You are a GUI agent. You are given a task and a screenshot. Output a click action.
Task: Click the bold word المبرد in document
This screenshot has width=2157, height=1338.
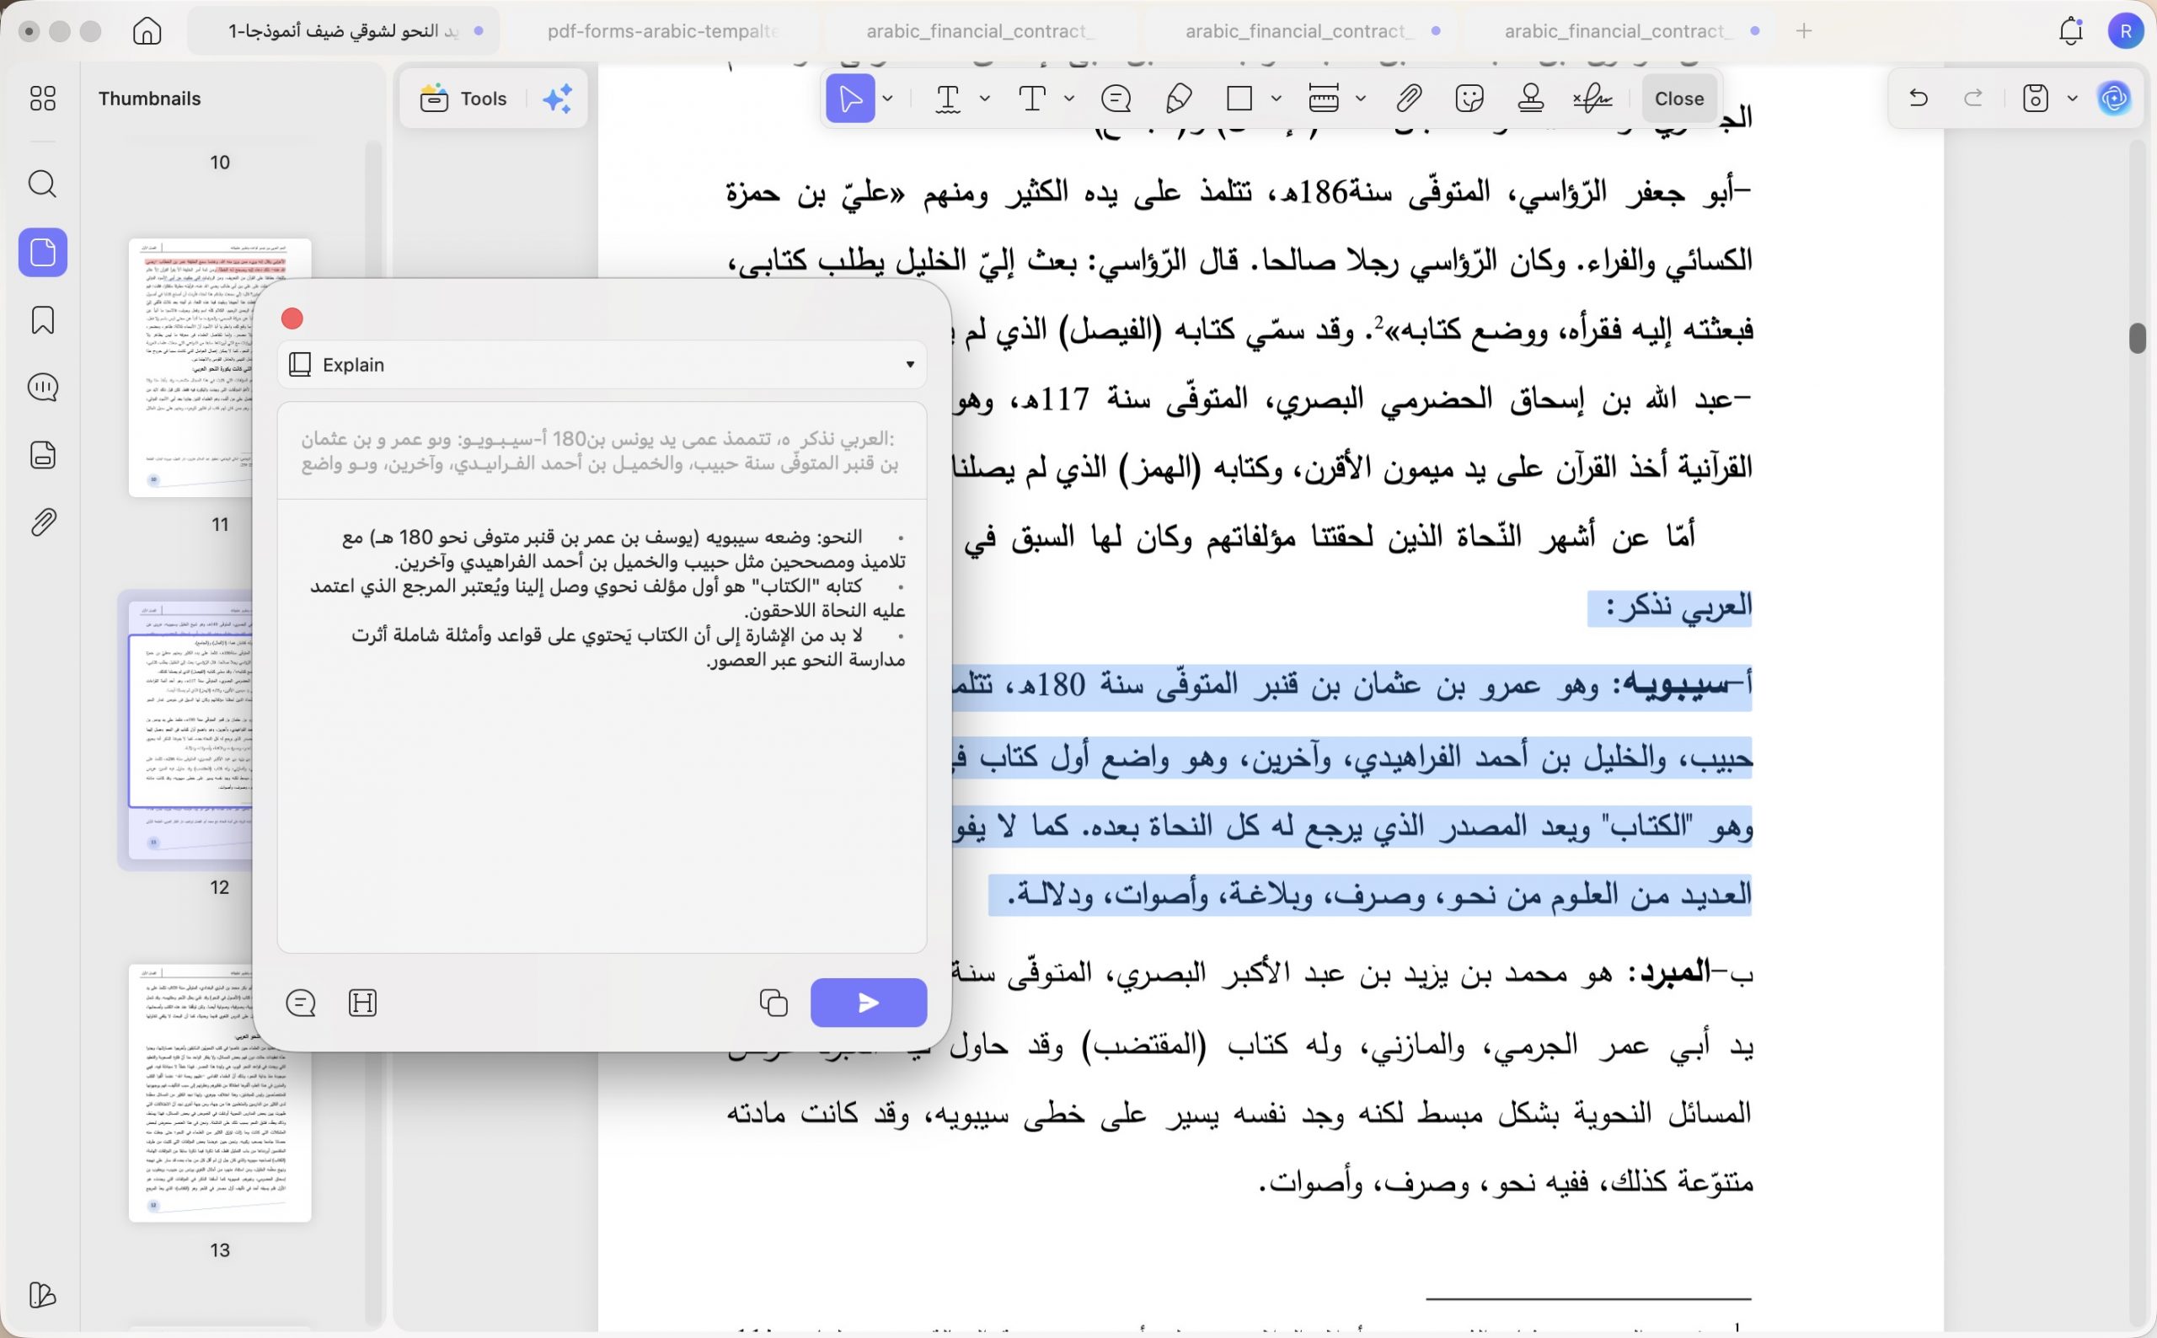point(1675,972)
